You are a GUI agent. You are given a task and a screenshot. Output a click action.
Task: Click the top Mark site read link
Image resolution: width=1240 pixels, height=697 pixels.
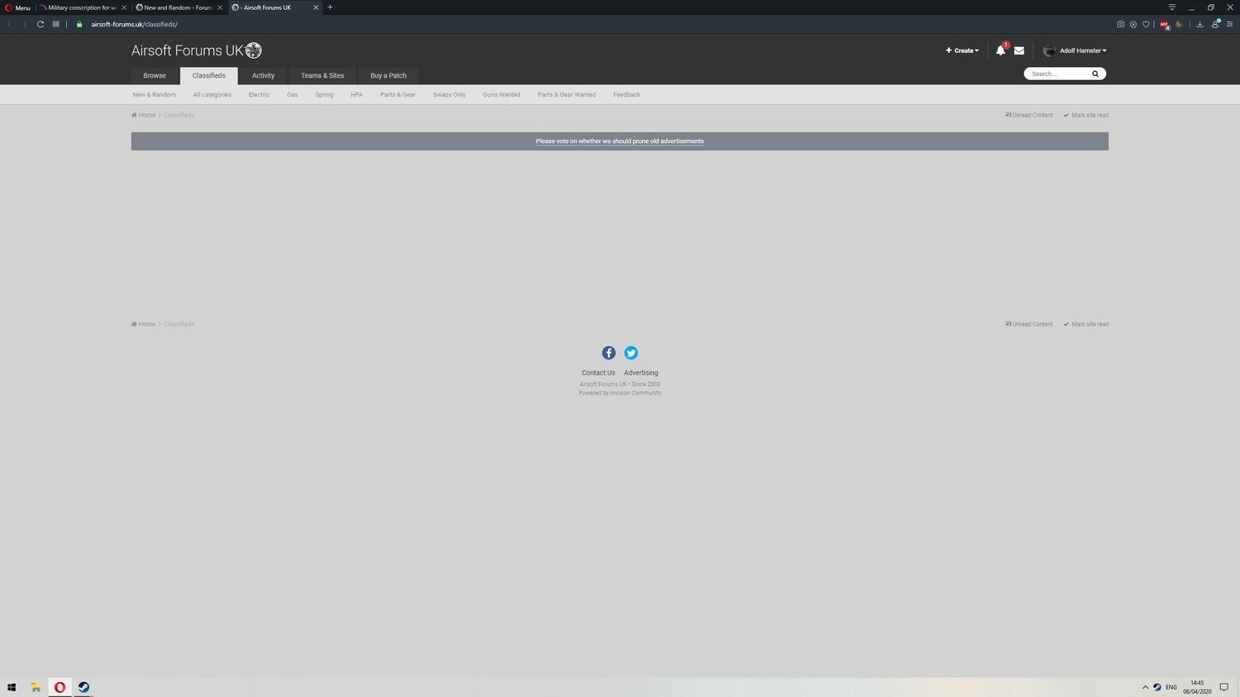(1089, 115)
